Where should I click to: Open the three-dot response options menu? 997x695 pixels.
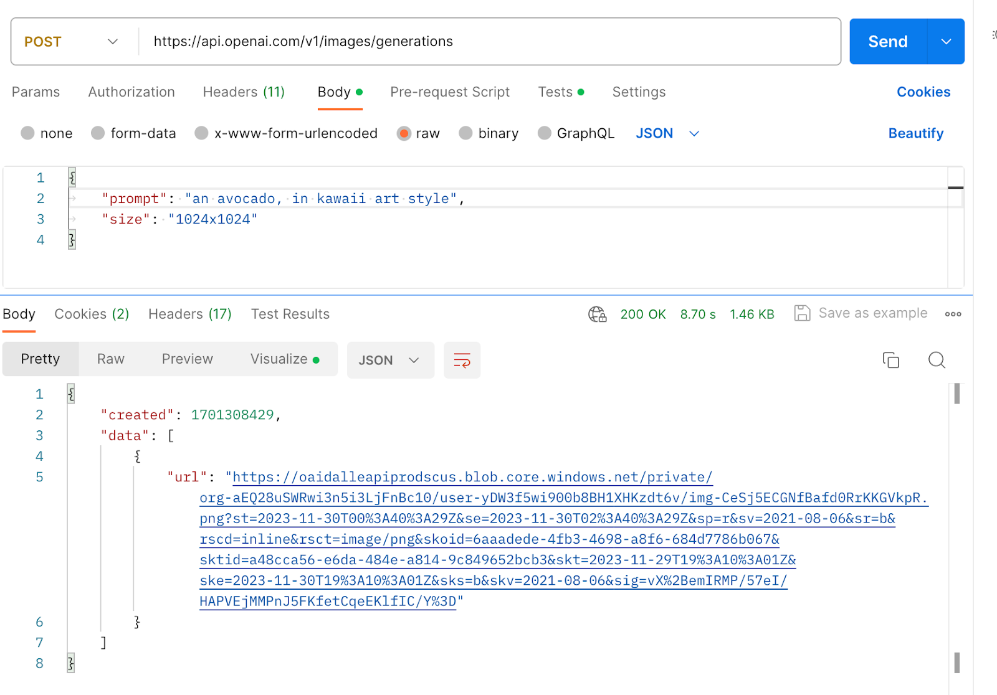tap(953, 314)
